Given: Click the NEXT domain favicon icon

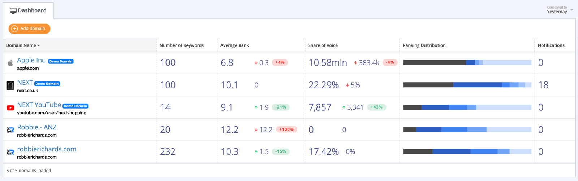Looking at the screenshot, I should [x=10, y=85].
